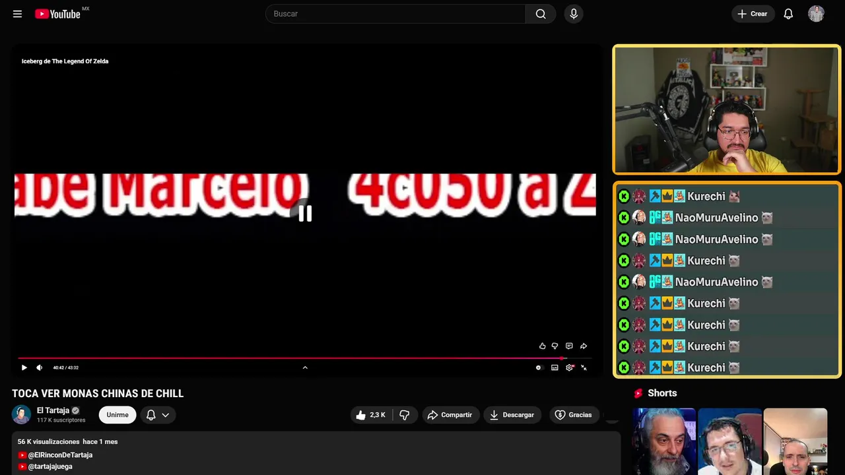845x475 pixels.
Task: Click the Descargar button
Action: click(512, 415)
